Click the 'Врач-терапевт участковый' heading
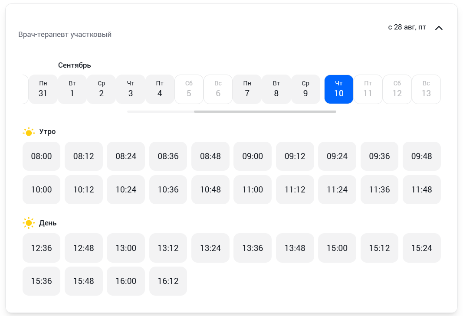 point(65,35)
